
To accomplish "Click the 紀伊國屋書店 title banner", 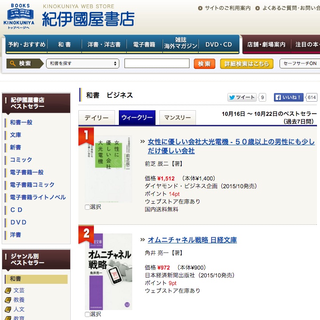I will (88, 19).
